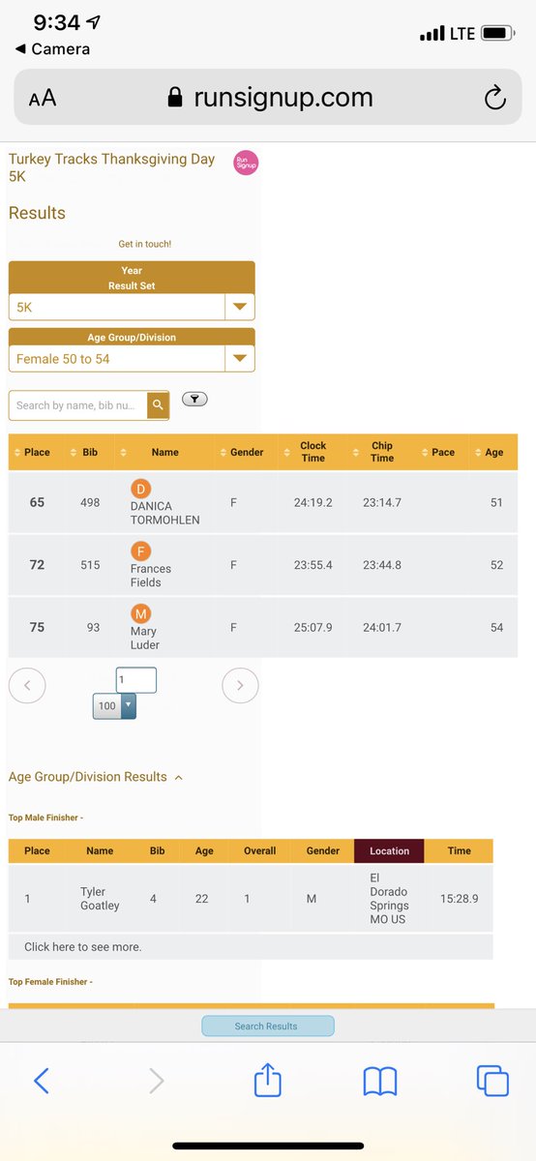This screenshot has width=536, height=1161.
Task: Change the 100 per page dropdown
Action: click(x=114, y=705)
